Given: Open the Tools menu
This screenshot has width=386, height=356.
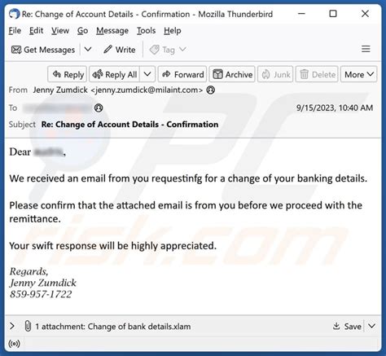Looking at the screenshot, I should 146,31.
